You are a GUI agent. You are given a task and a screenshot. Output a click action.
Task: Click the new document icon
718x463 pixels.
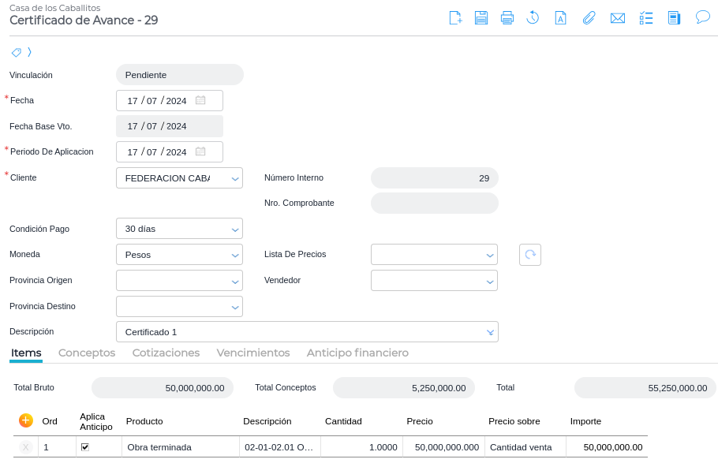[x=455, y=18]
